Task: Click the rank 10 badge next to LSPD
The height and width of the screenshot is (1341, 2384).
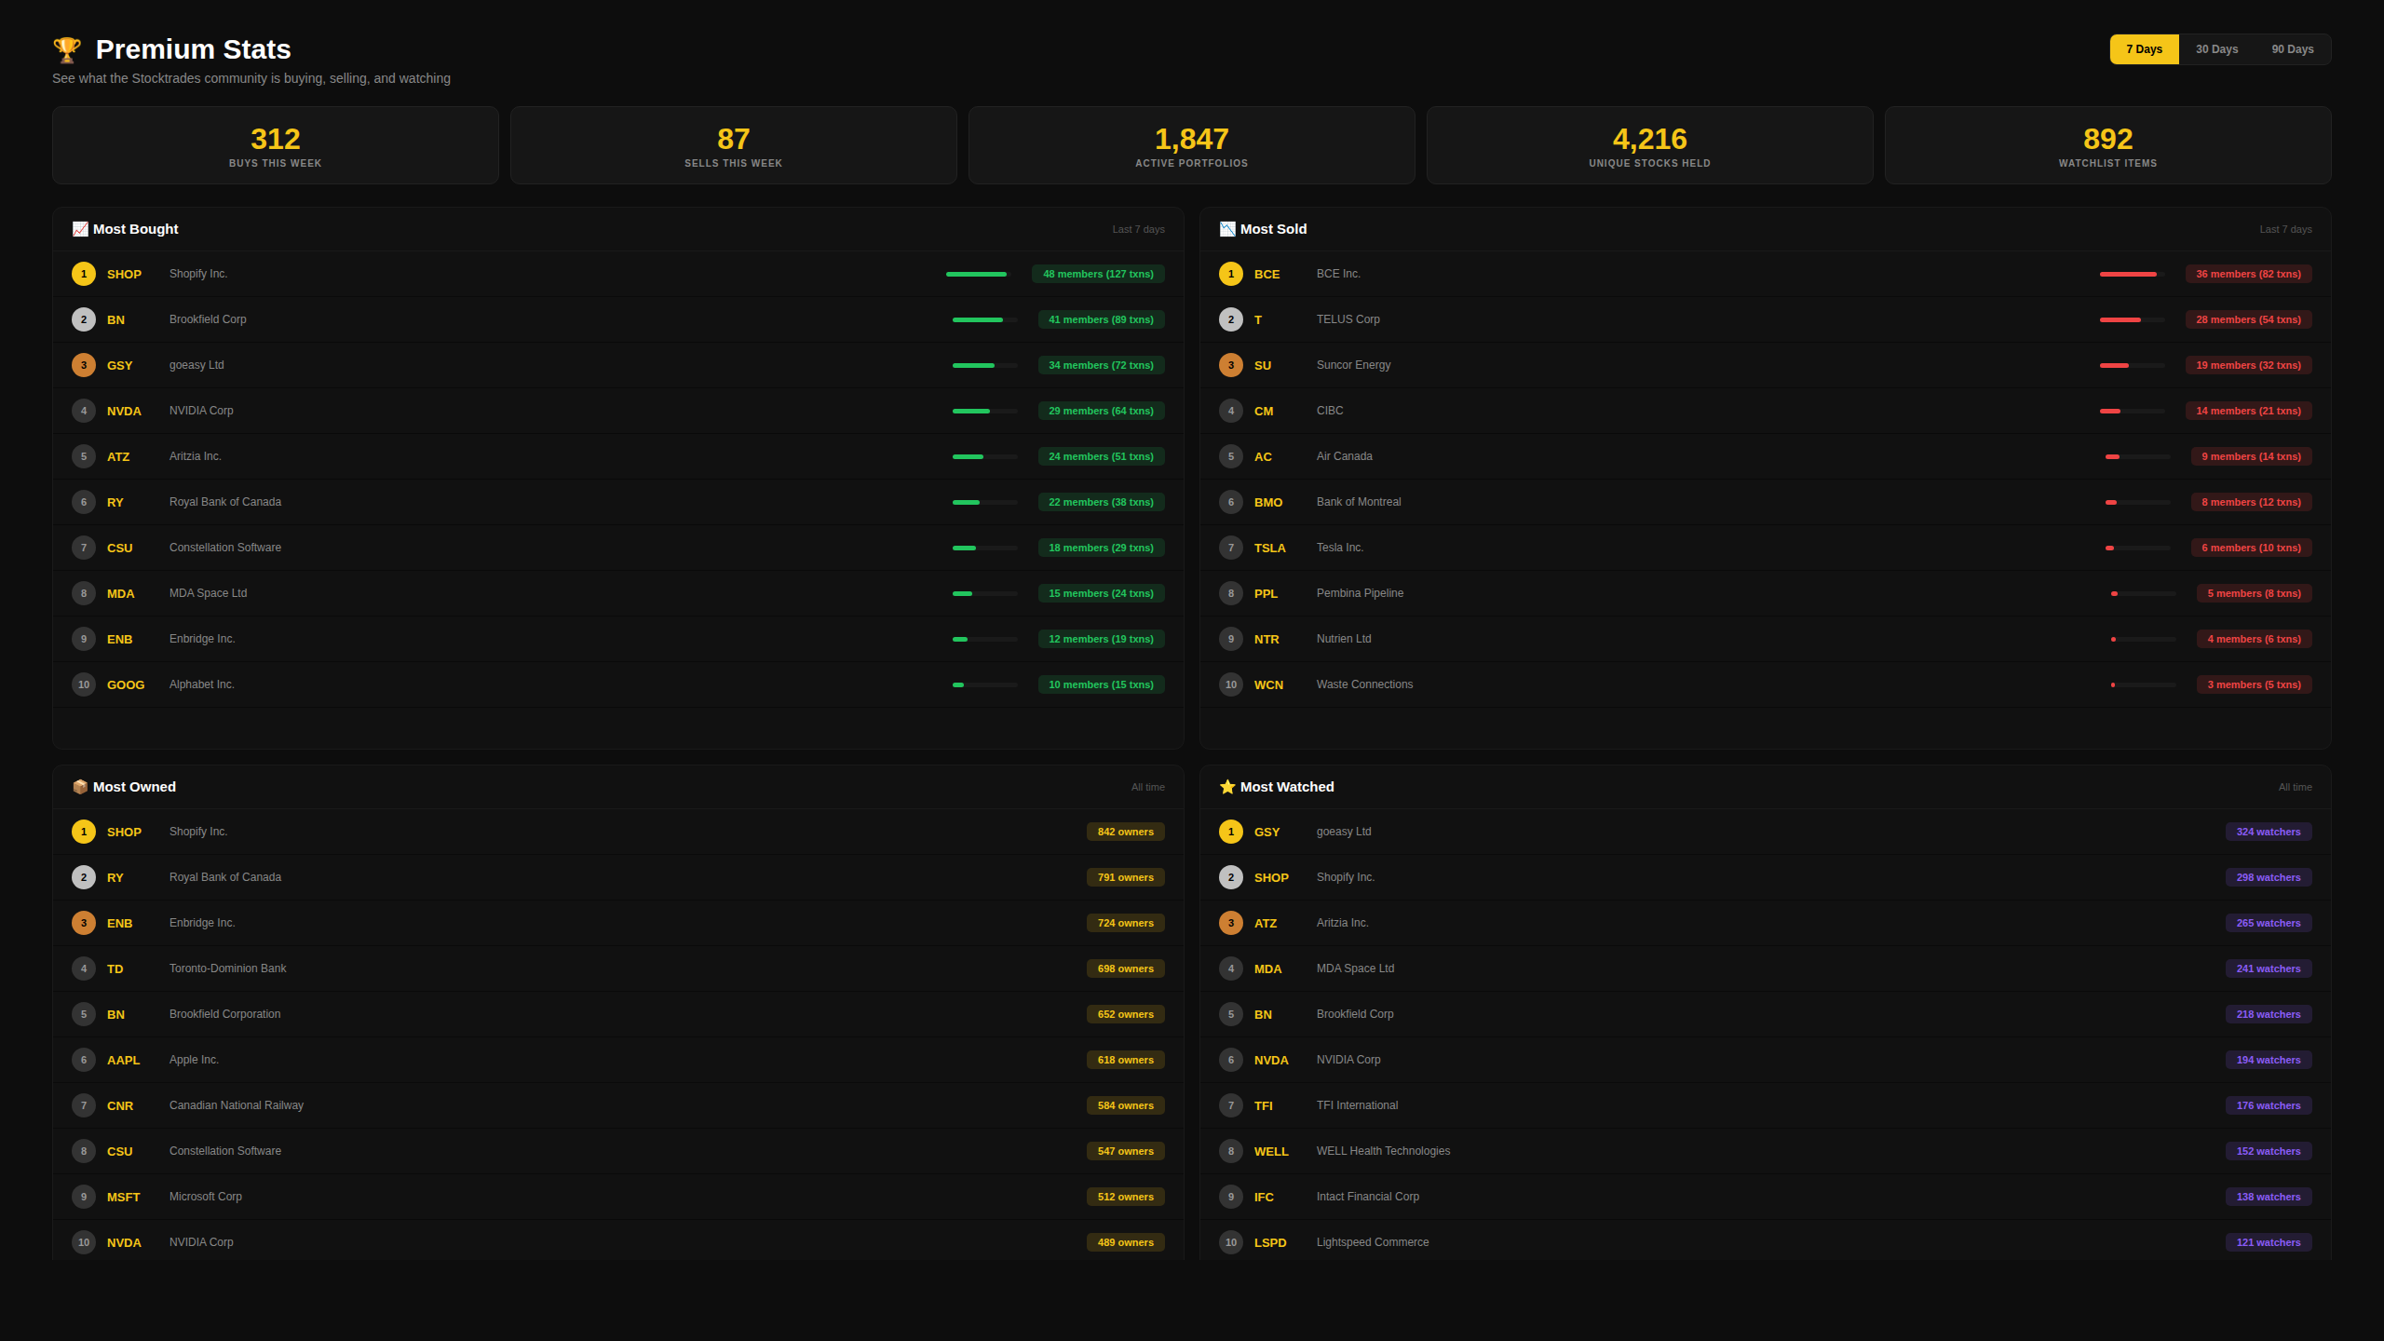Action: (x=1230, y=1241)
